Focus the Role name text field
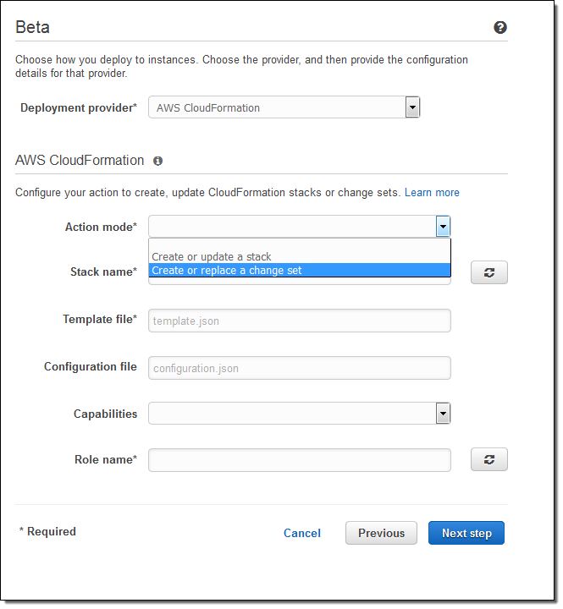Image resolution: width=563 pixels, height=609 pixels. tap(299, 460)
